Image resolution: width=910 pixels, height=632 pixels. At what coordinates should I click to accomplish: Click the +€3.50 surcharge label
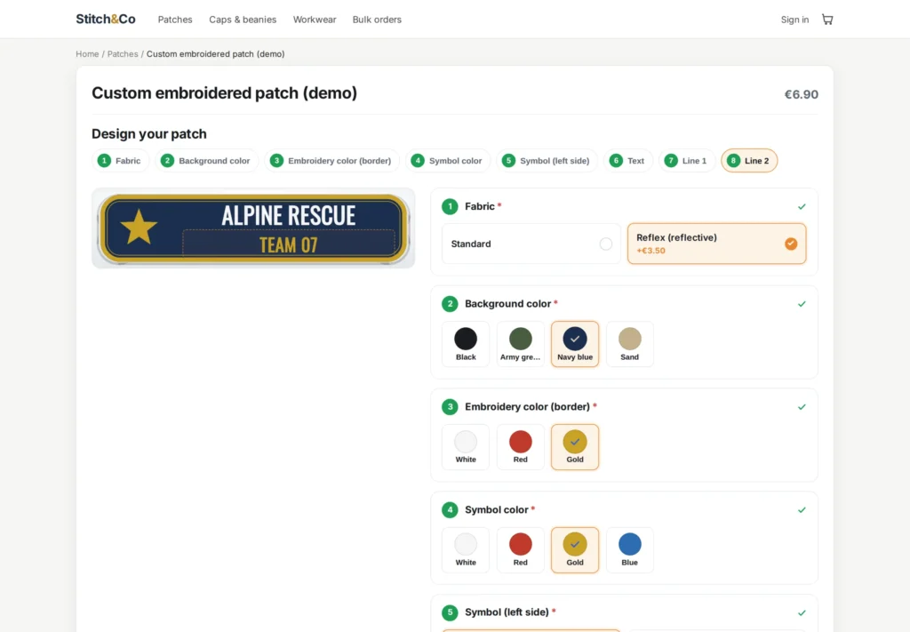point(651,251)
